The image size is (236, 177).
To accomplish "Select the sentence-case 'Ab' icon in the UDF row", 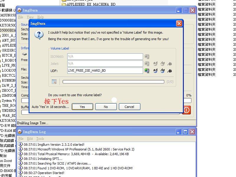I will [169, 71].
